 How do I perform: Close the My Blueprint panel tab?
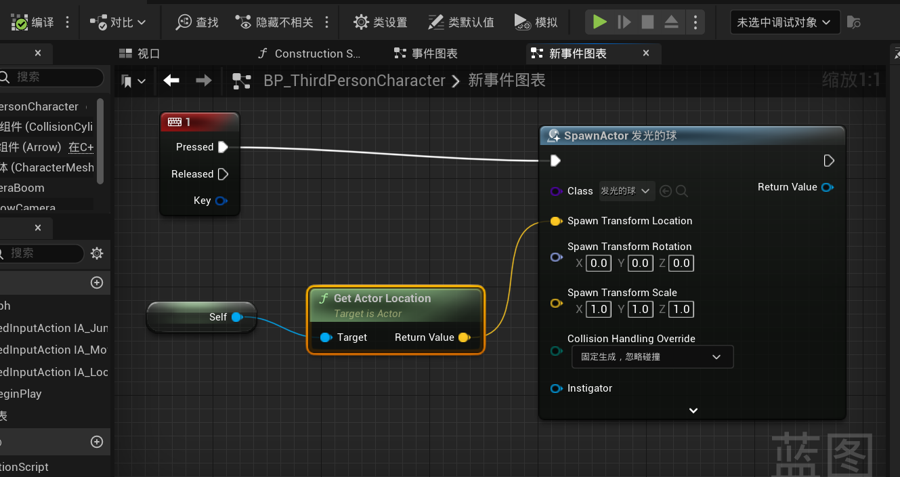(38, 228)
